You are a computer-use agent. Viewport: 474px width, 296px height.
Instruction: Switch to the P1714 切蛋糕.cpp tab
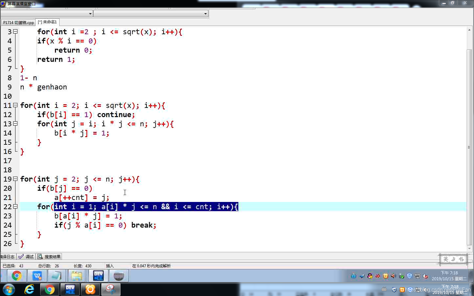(18, 22)
